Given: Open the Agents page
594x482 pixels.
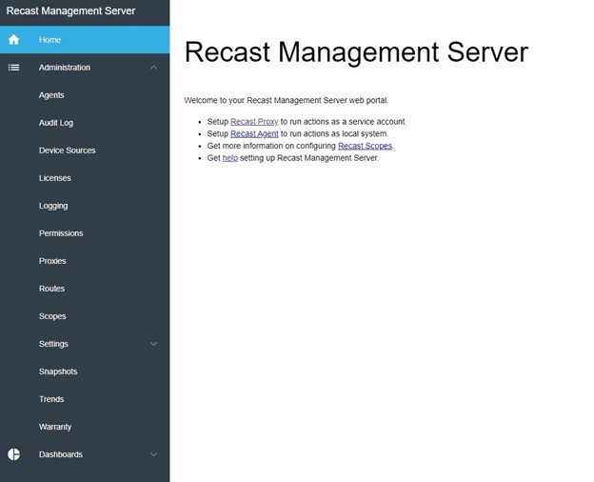Looking at the screenshot, I should [51, 95].
